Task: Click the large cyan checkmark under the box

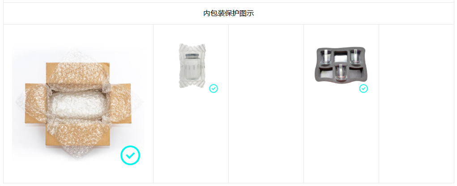Action: (130, 156)
